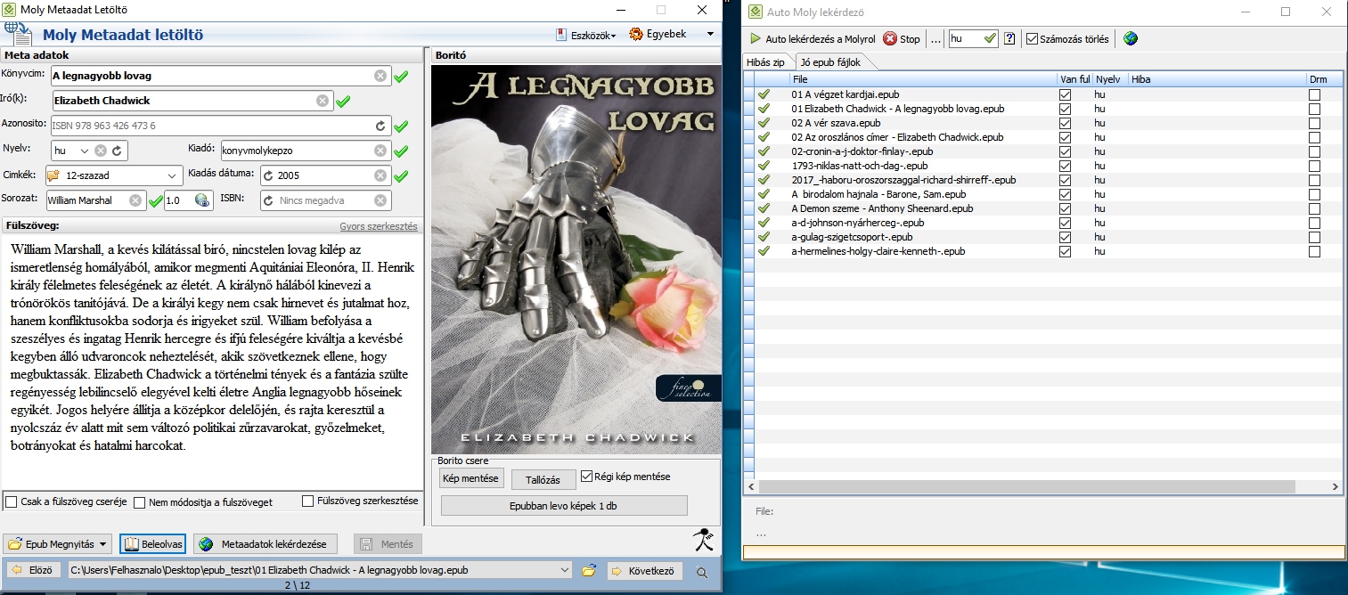Reload the Kiadás dátuma value

coord(268,175)
